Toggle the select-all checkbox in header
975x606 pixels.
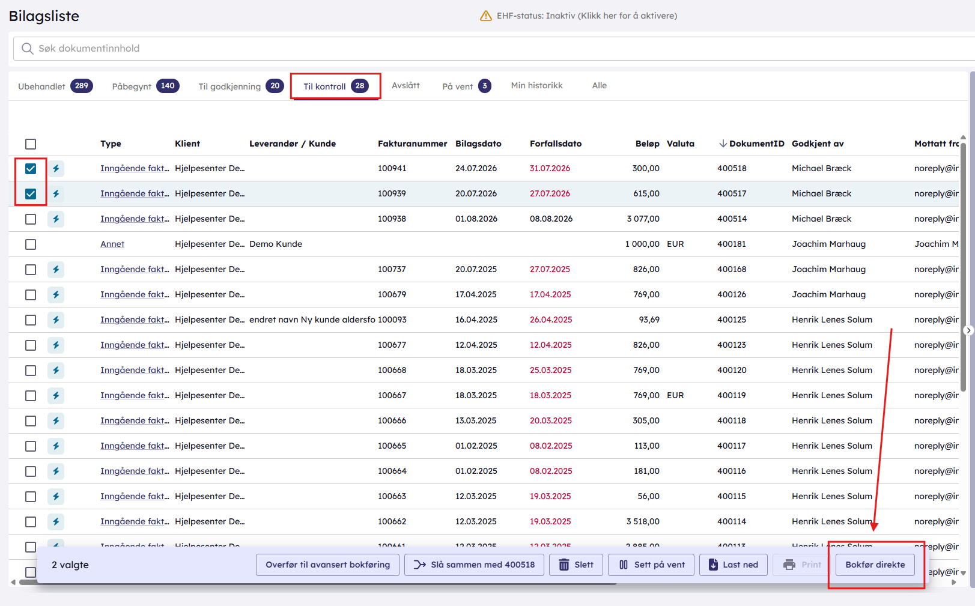[31, 144]
